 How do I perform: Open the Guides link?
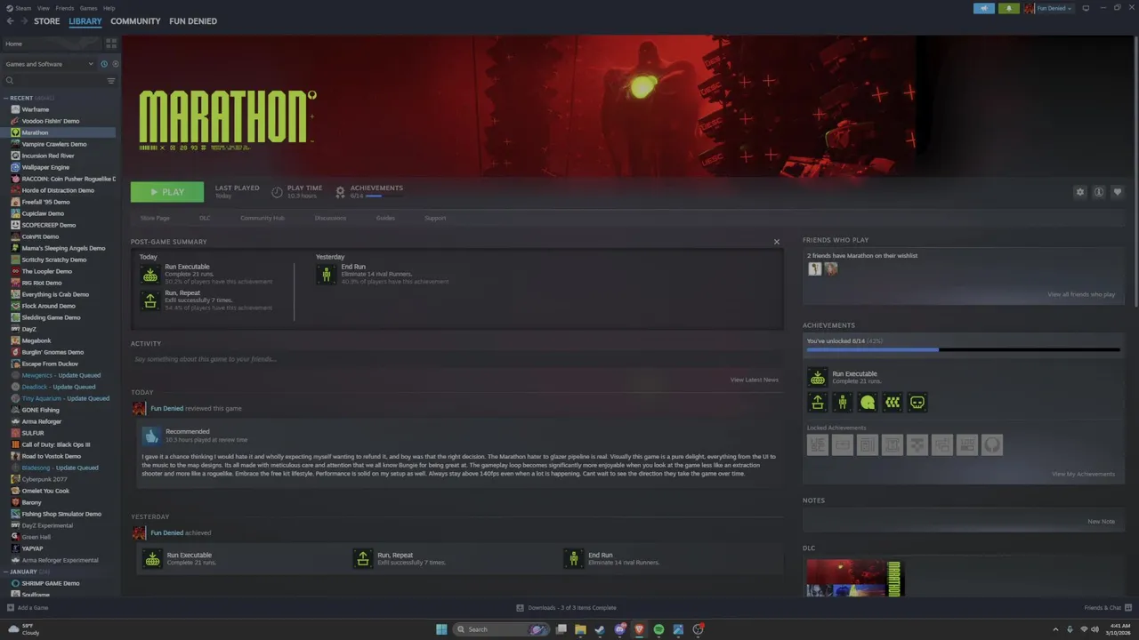(385, 218)
